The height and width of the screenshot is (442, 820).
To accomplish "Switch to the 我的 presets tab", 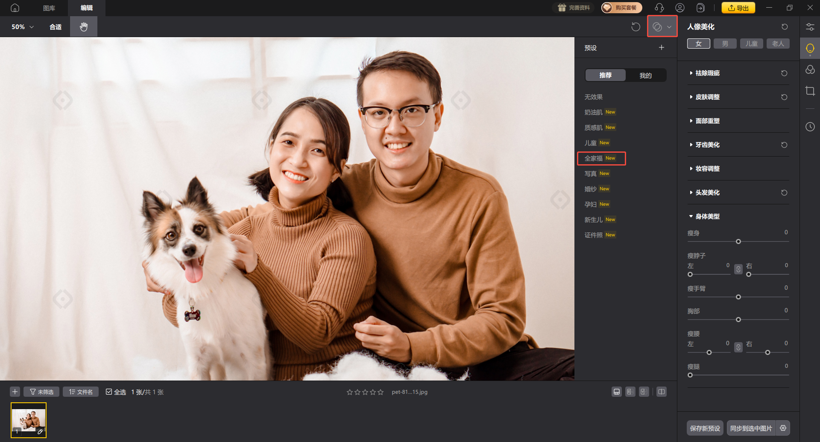I will point(645,76).
